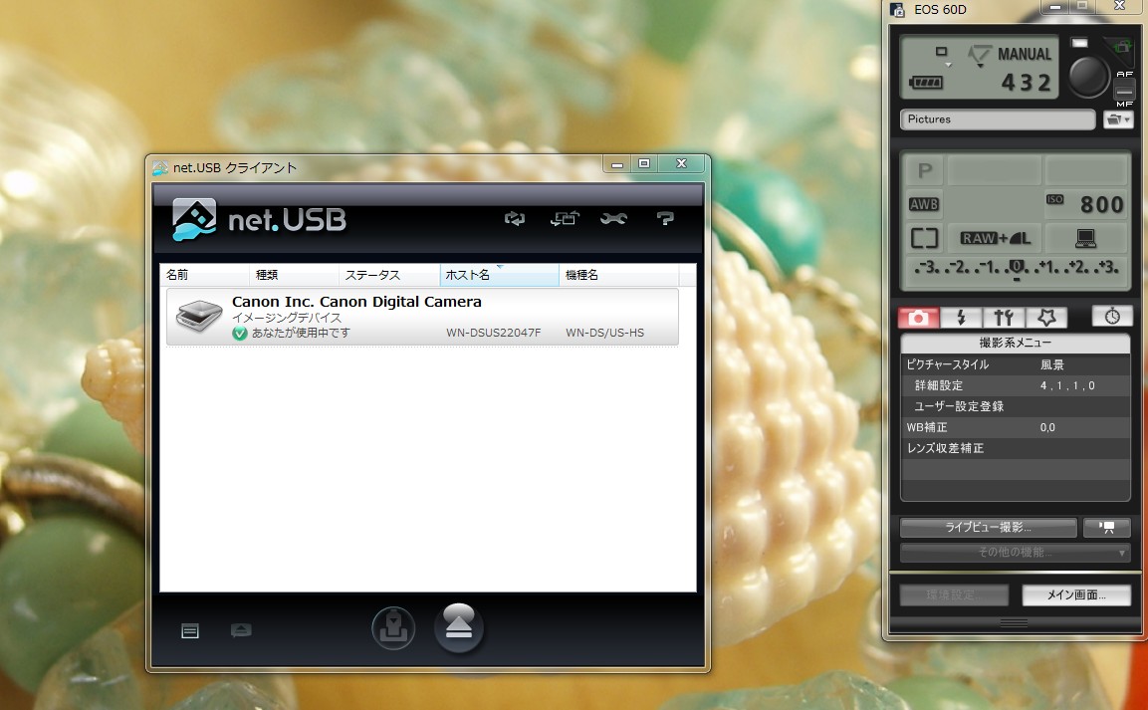
Task: Maximize the net.USB client window
Action: point(644,163)
